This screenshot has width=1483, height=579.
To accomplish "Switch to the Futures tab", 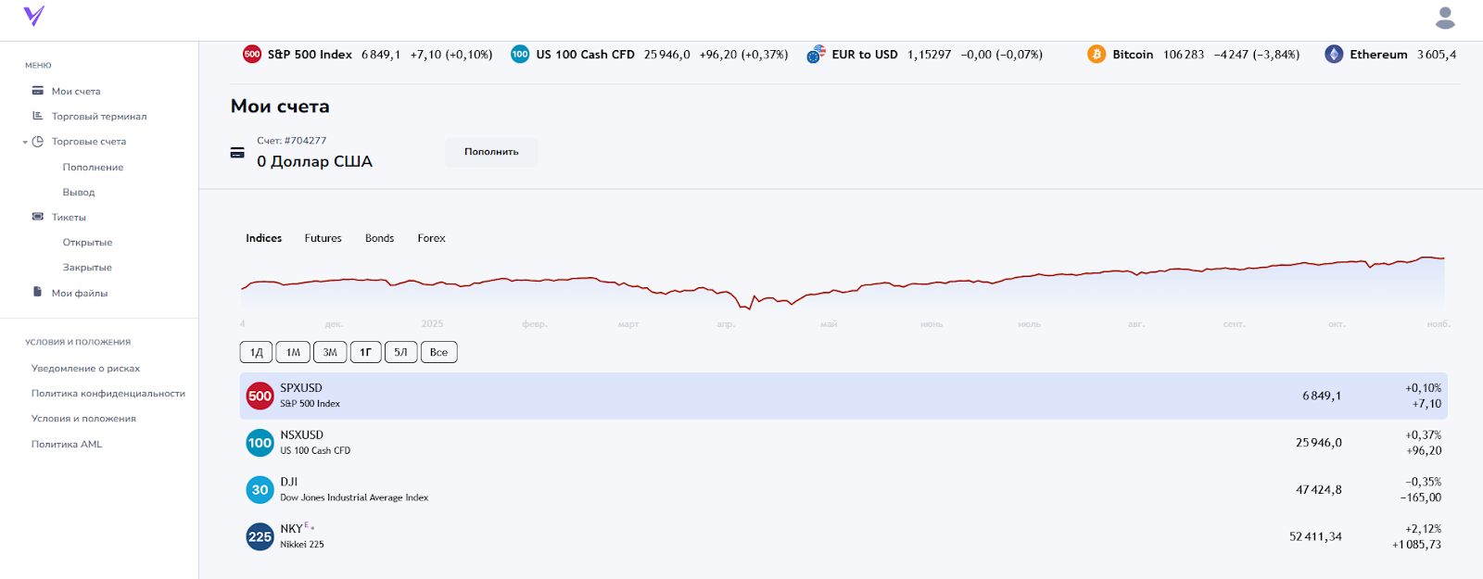I will click(323, 238).
